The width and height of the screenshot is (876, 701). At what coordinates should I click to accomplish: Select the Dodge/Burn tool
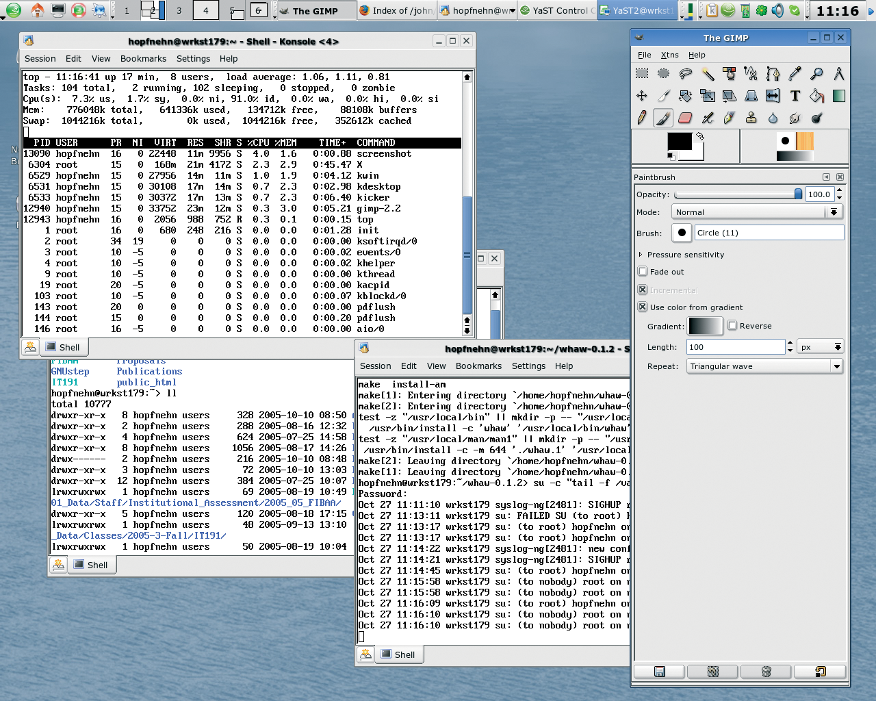817,118
